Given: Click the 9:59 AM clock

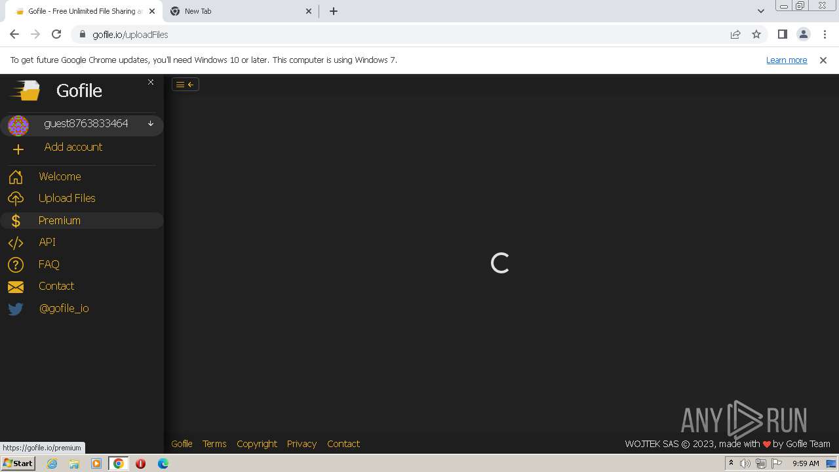Looking at the screenshot, I should (806, 463).
